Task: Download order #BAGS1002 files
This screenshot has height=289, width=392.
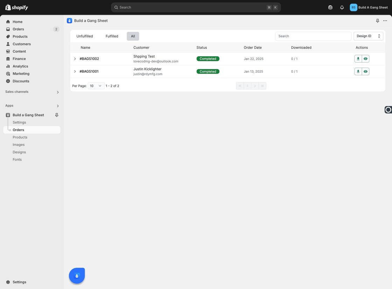Action: pos(358,59)
